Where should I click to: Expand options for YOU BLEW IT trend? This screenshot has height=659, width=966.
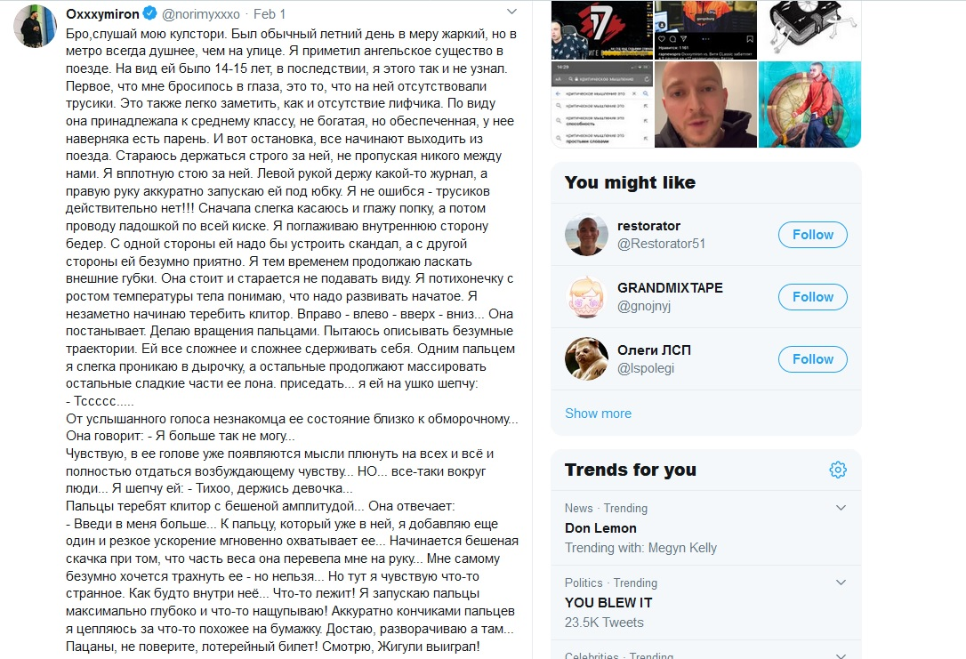[x=841, y=583]
